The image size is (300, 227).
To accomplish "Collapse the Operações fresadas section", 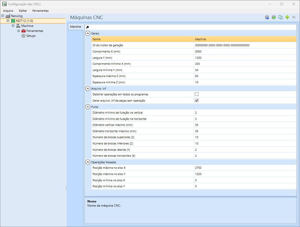I will pyautogui.click(x=88, y=162).
